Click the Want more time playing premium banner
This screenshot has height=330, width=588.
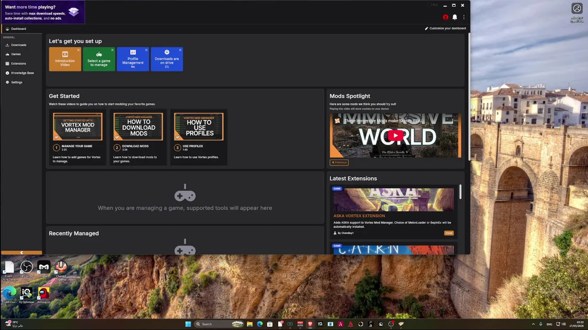click(x=42, y=12)
